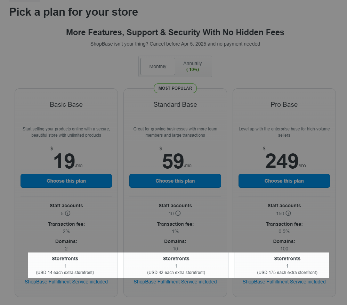
Task: Open Standard Base ShopBase Fulfillment Service link
Action: click(x=175, y=282)
